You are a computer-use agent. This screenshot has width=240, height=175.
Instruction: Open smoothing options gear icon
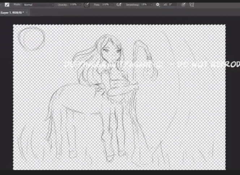click(x=158, y=5)
